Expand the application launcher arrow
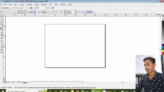 [x=50, y=8]
